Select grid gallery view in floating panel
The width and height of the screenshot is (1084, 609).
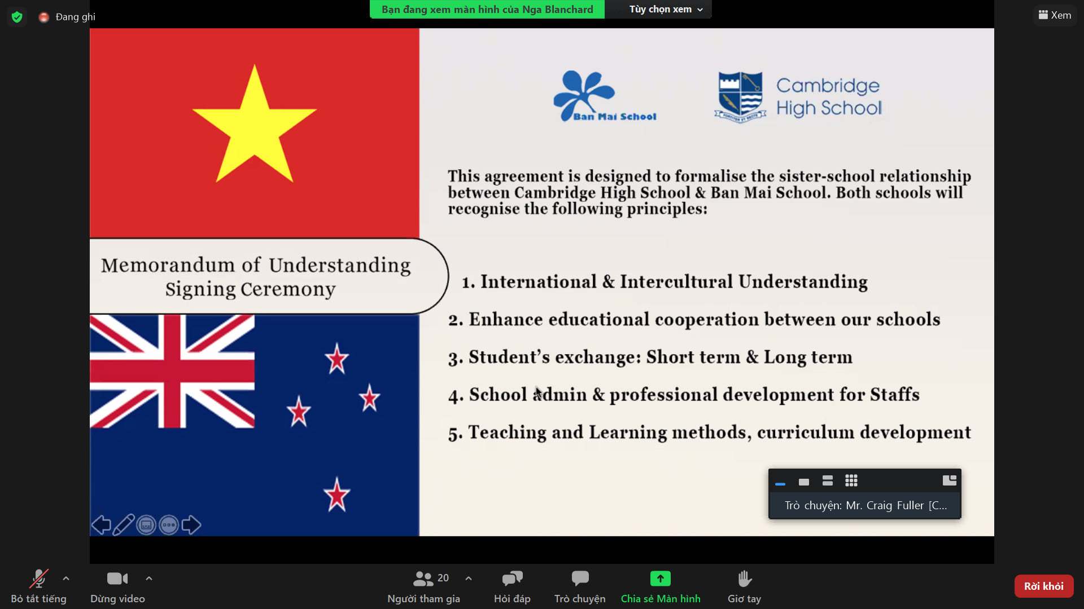coord(851,481)
